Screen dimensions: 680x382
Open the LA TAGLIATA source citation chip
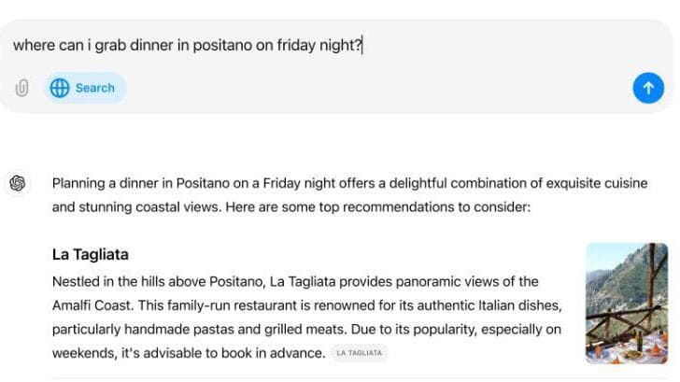(x=359, y=353)
